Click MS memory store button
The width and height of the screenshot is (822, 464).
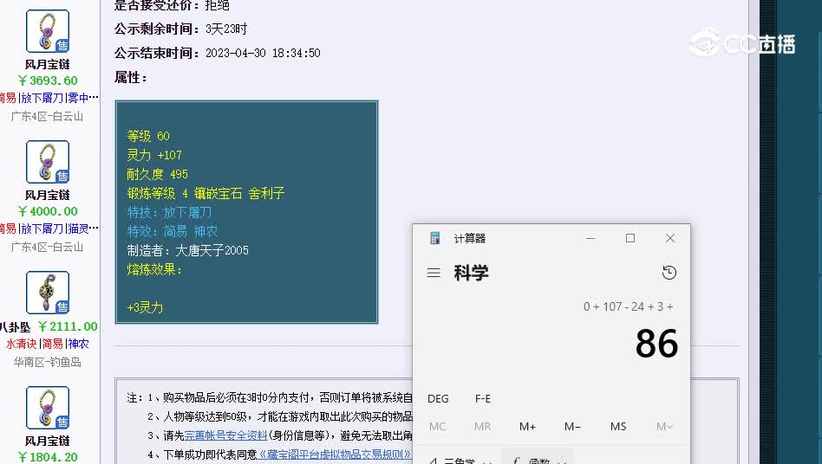click(618, 426)
